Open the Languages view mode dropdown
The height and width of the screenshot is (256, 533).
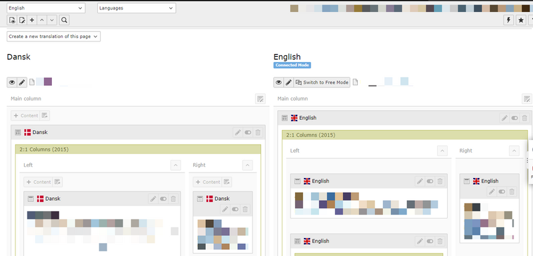point(137,8)
